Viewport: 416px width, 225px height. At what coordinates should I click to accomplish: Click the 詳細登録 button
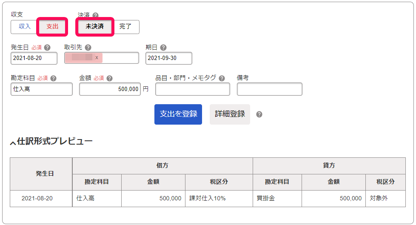tap(230, 114)
